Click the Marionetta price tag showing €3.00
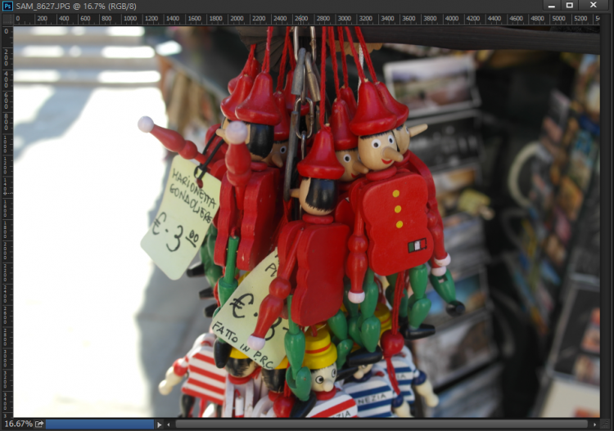 click(x=182, y=217)
